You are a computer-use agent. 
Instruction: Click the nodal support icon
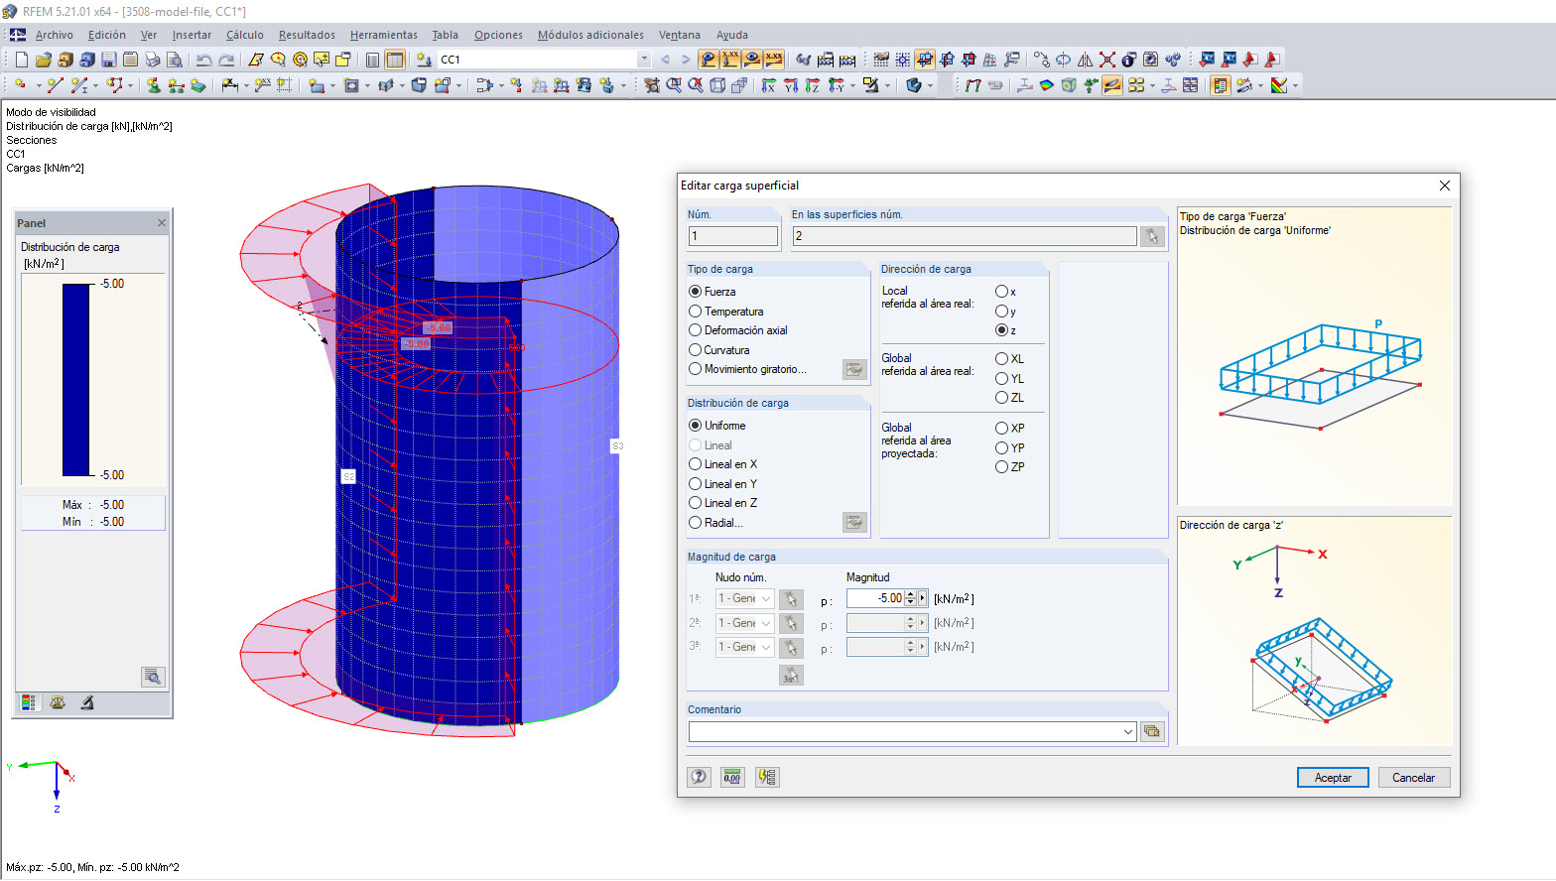pos(154,85)
